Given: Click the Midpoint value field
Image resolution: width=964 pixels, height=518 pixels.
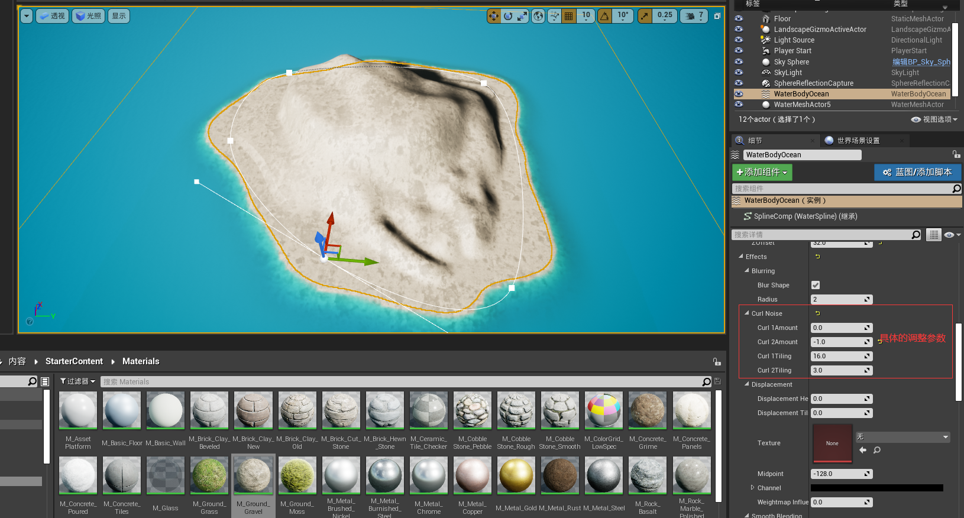Looking at the screenshot, I should tap(842, 474).
